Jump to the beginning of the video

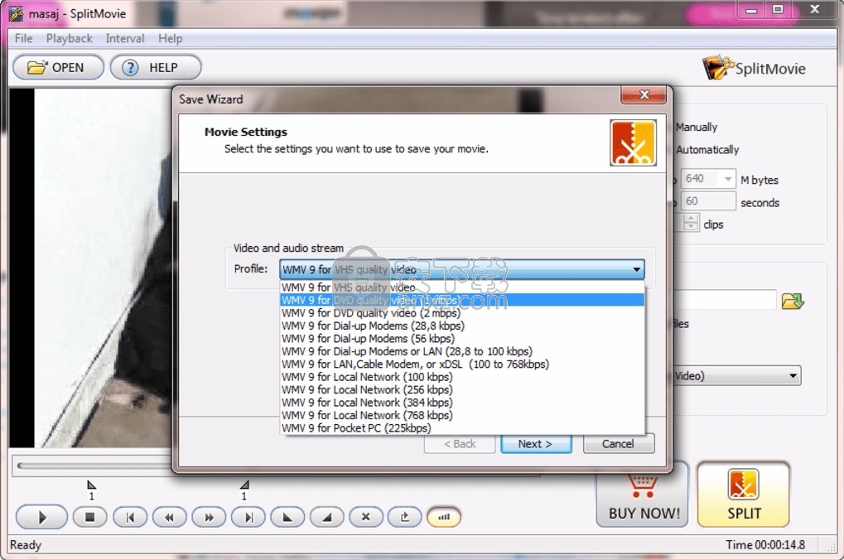(x=130, y=518)
